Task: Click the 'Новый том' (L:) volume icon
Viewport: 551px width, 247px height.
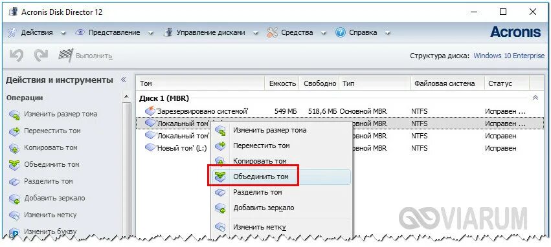Action: pyautogui.click(x=150, y=147)
